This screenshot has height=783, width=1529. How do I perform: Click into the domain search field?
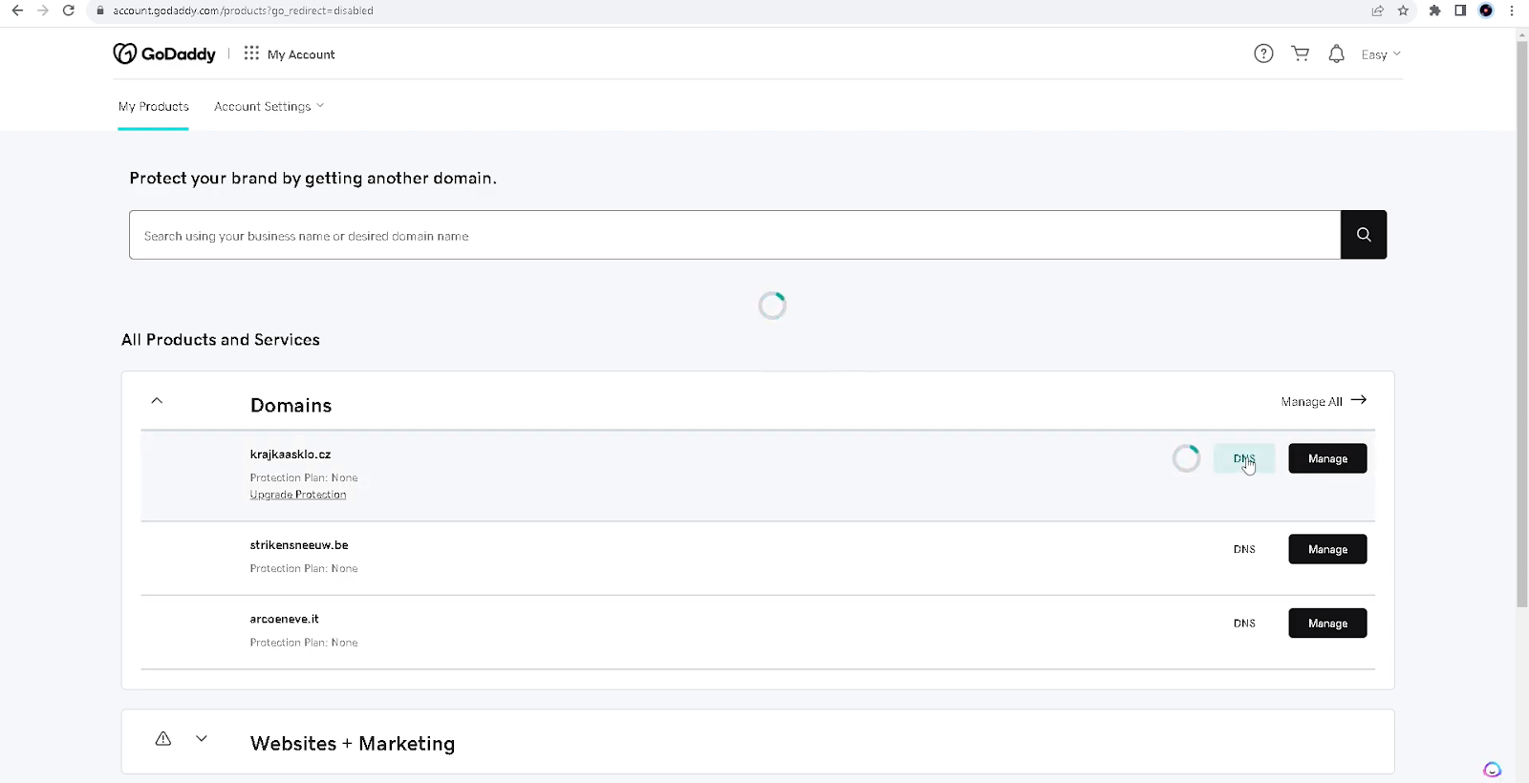pyautogui.click(x=735, y=235)
